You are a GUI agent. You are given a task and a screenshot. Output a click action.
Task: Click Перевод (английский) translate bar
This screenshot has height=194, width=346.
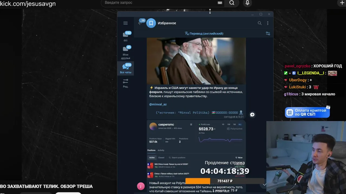tap(204, 33)
